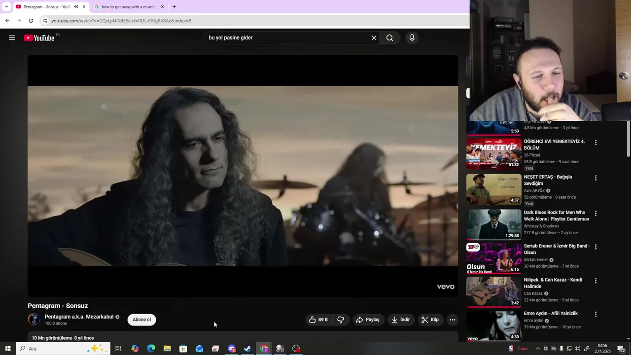Click the search magnifier button
Image resolution: width=631 pixels, height=355 pixels.
pos(390,38)
